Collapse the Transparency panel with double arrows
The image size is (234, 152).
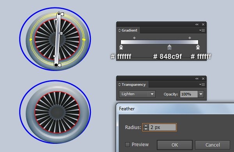(x=197, y=78)
